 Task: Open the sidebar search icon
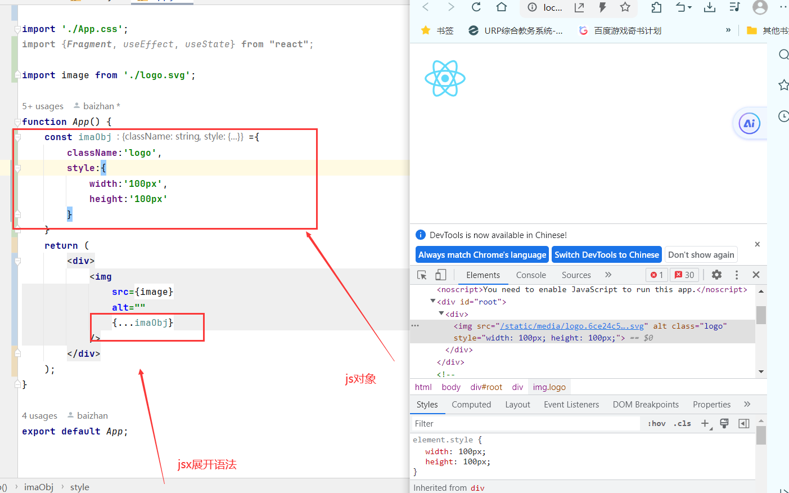pos(784,54)
